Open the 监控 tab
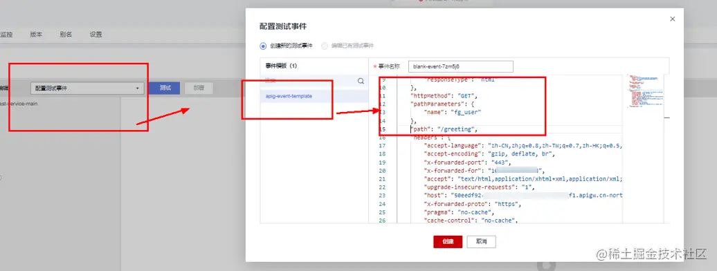The width and height of the screenshot is (717, 271). tap(6, 35)
